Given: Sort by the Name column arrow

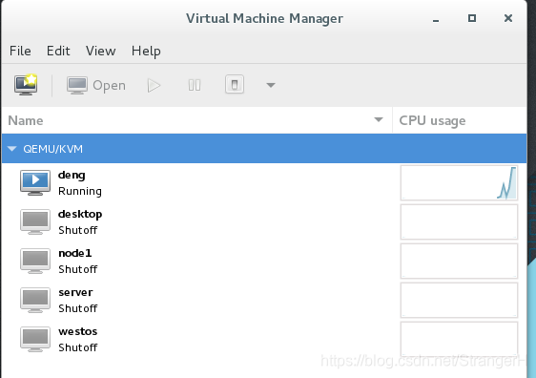Looking at the screenshot, I should click(379, 119).
